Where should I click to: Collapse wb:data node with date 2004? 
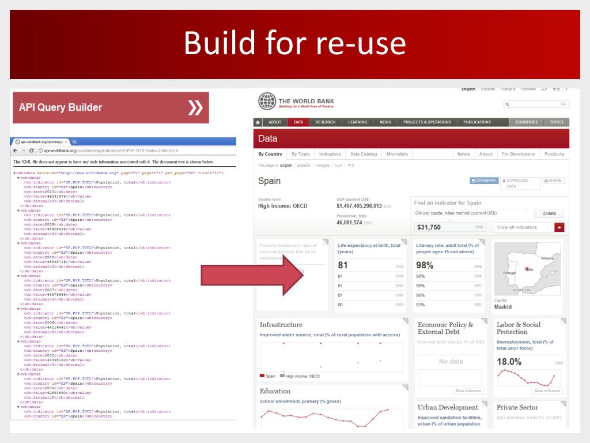click(18, 374)
